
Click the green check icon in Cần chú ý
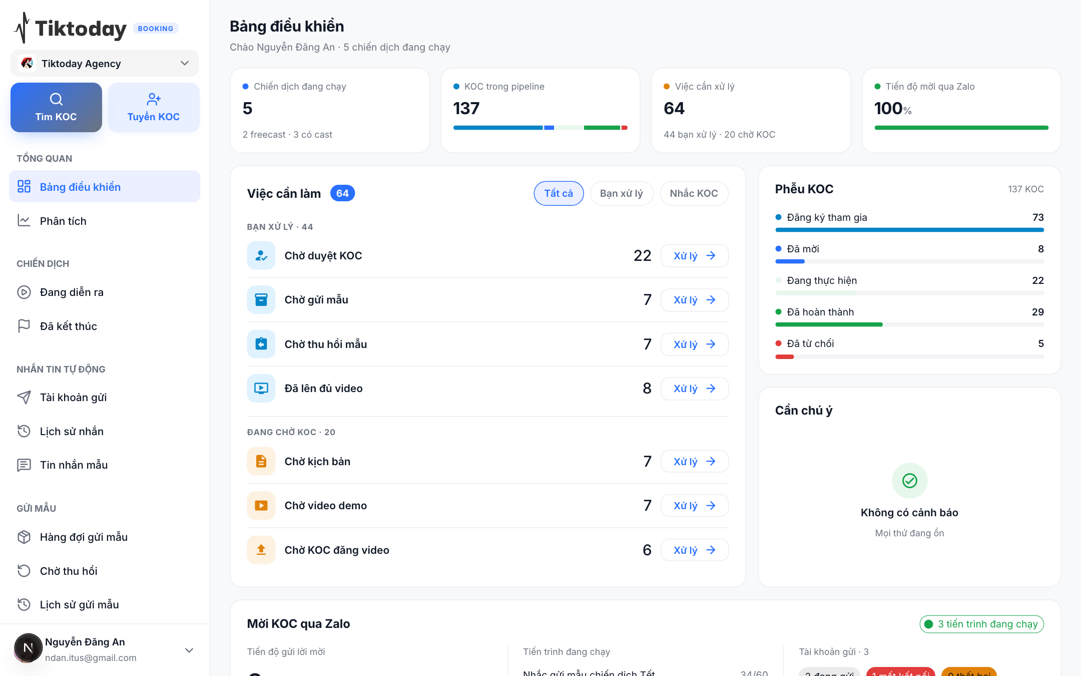910,481
